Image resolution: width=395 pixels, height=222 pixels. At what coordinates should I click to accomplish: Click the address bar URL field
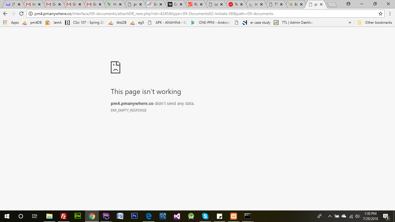(202, 14)
